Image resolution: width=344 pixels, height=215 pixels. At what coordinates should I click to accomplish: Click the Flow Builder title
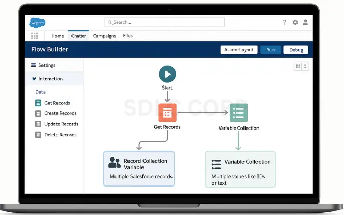pyautogui.click(x=50, y=49)
